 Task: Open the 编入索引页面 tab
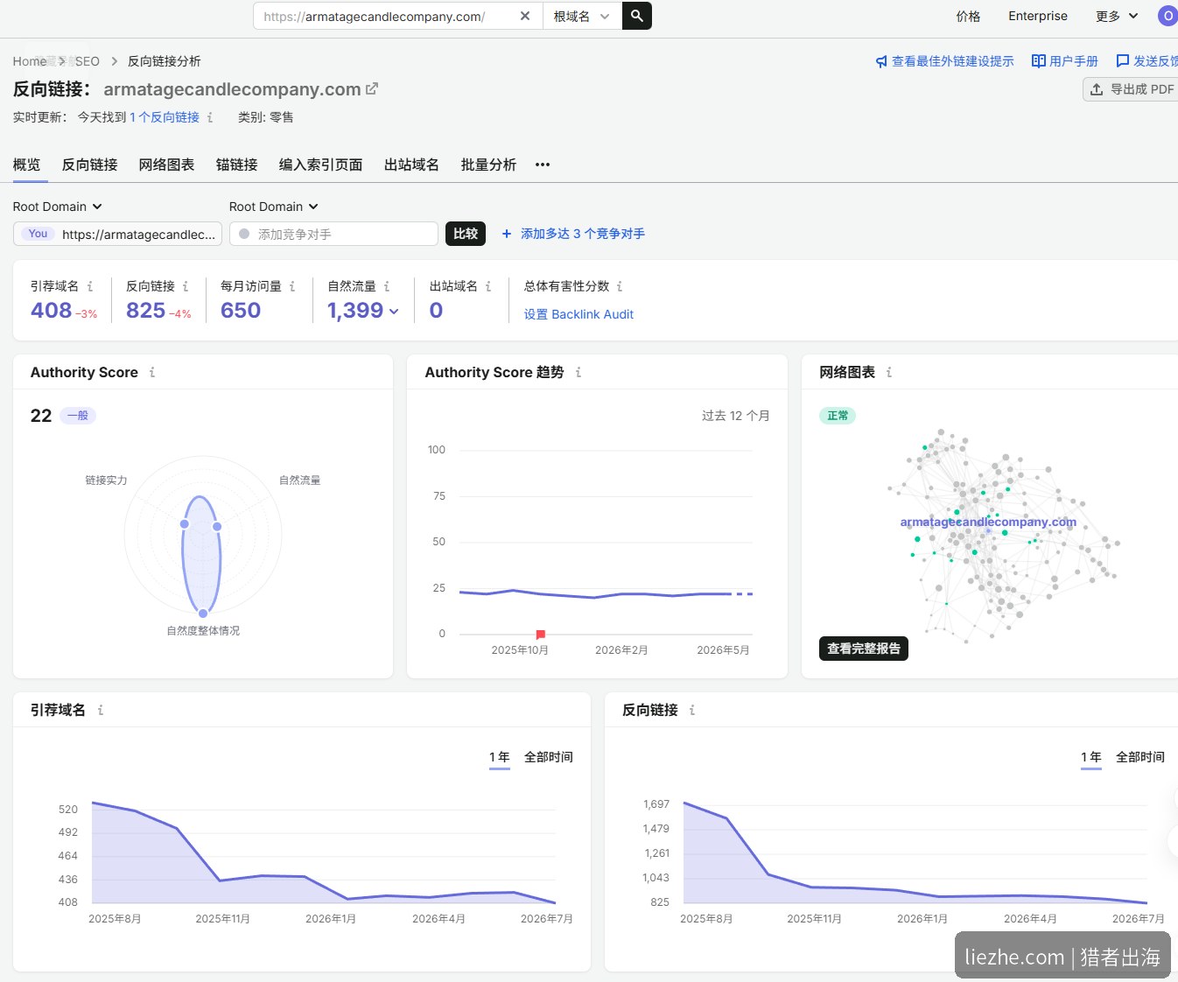point(320,165)
